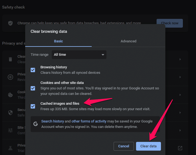The image size is (196, 155).
Task: Click the Browsing history label
Action: [54, 67]
